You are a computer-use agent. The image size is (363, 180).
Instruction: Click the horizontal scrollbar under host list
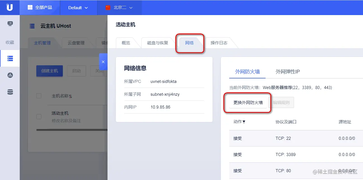(x=72, y=130)
